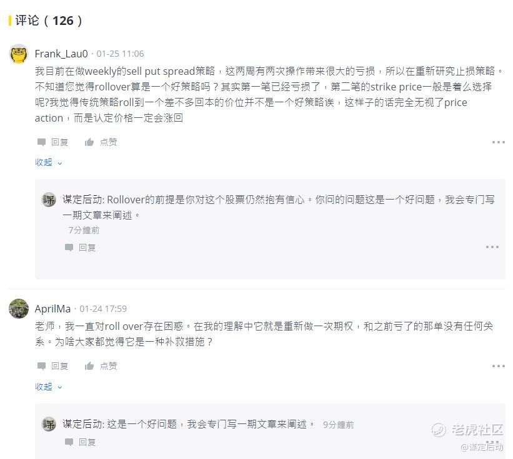Open AprilMa username link

[x=52, y=309]
